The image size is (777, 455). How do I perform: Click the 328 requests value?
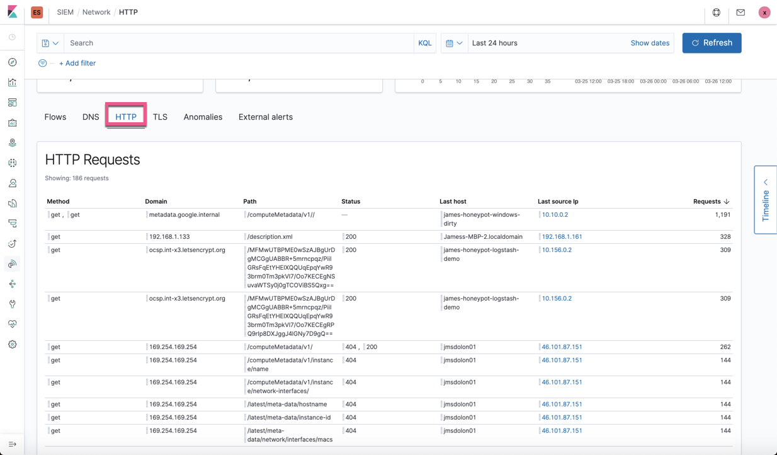(x=725, y=237)
